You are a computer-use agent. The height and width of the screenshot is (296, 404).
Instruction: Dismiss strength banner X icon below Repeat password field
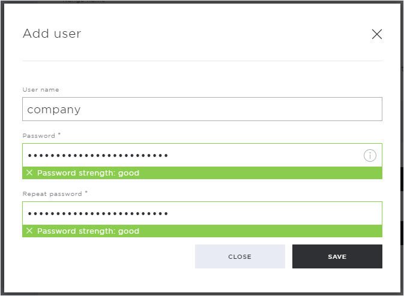coord(29,231)
